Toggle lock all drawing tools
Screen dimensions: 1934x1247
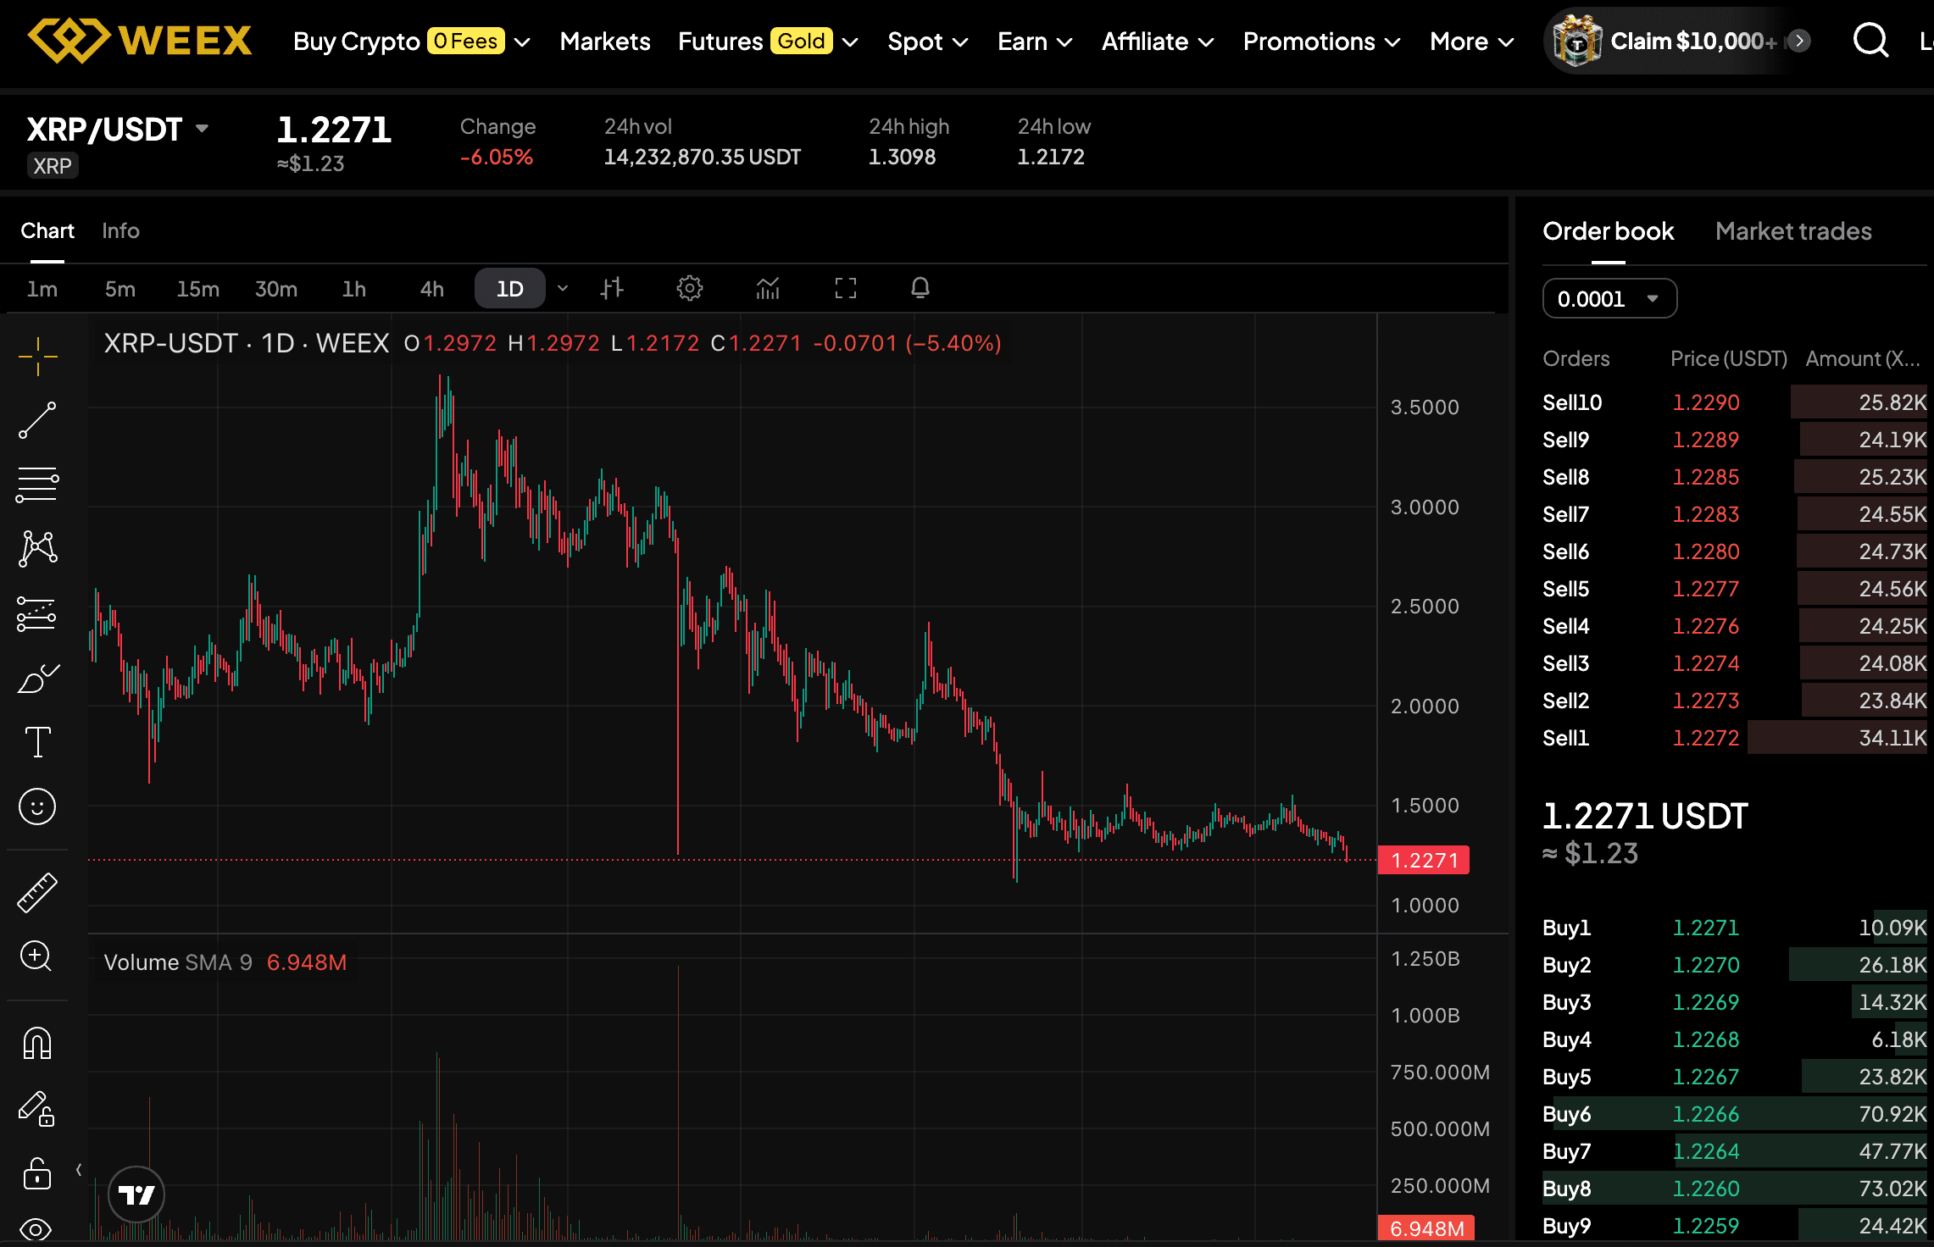(x=37, y=1173)
